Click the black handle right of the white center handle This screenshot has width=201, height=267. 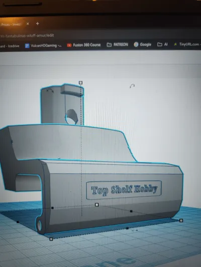131,211
